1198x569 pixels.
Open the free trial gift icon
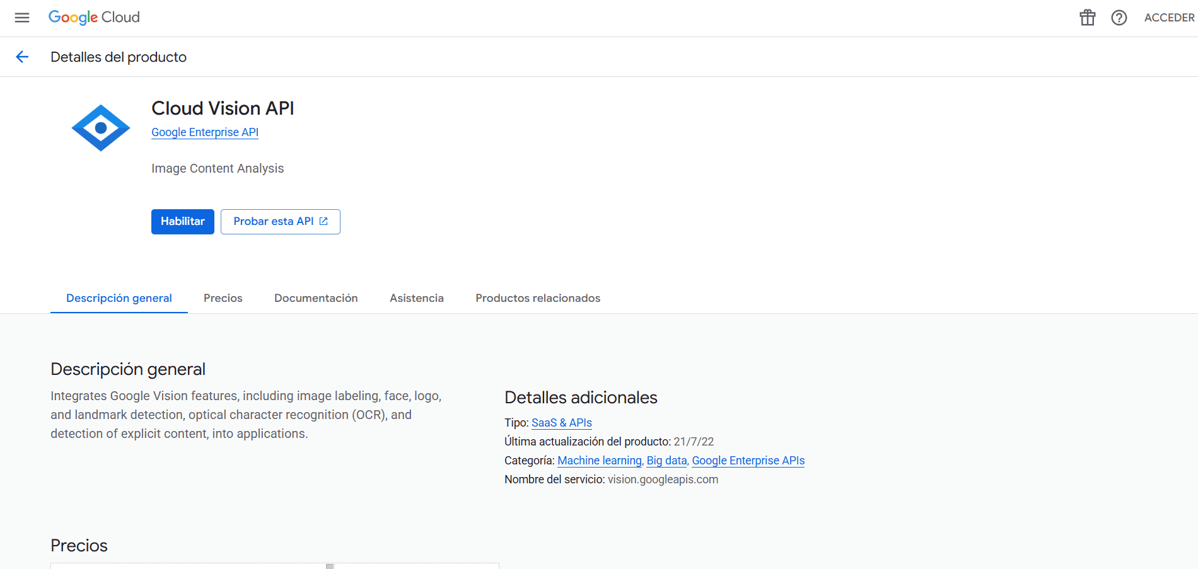[x=1087, y=18]
